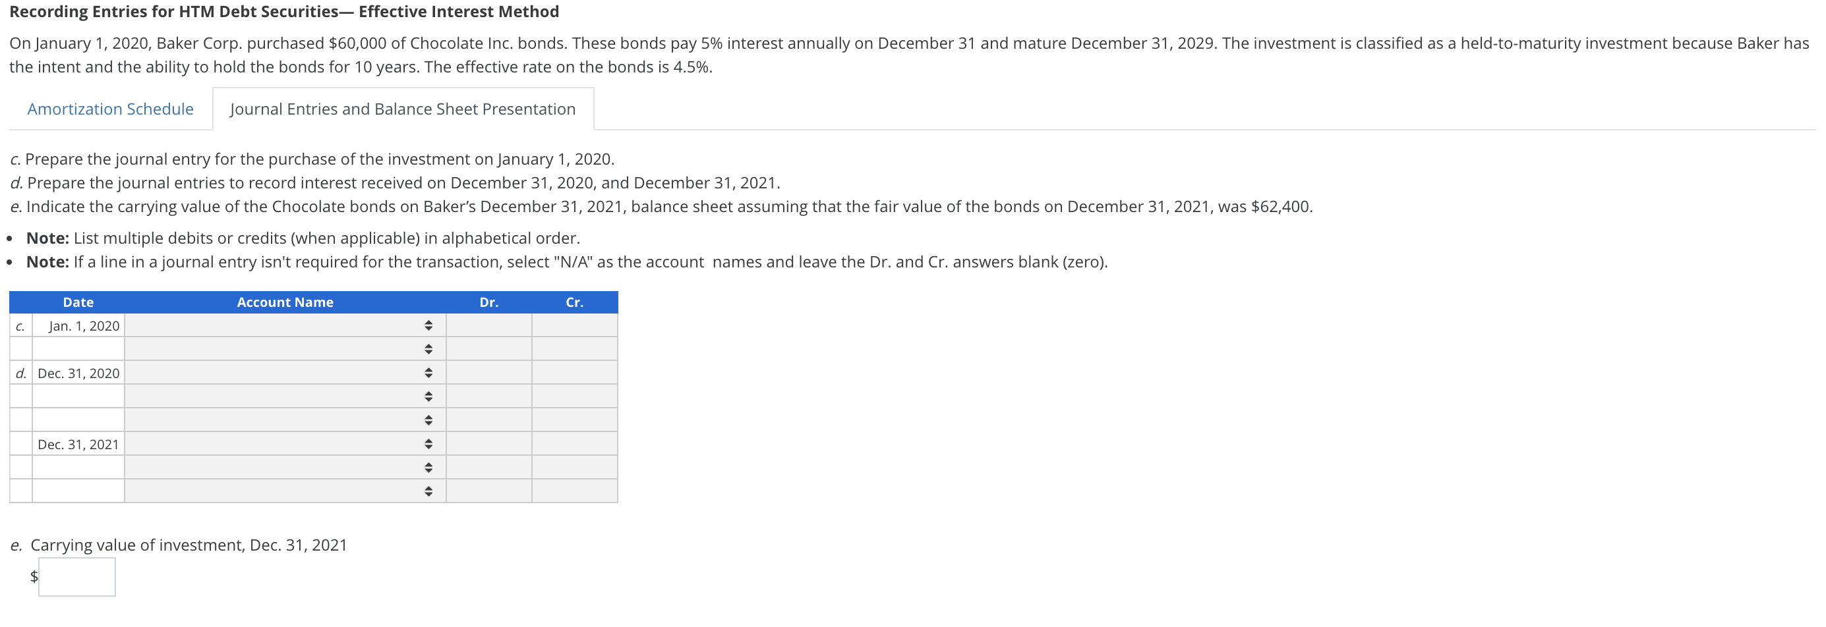
Task: Click the Dr. field for Dec. 31, 2020
Action: (489, 373)
